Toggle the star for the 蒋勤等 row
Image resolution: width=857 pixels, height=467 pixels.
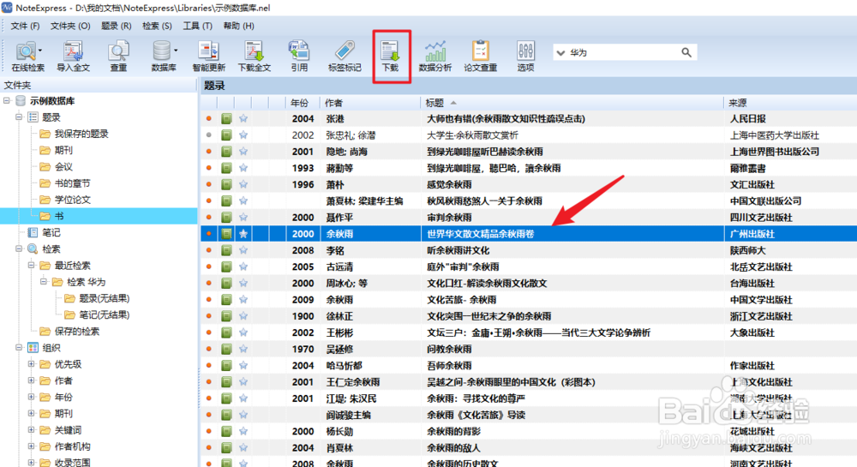point(243,168)
